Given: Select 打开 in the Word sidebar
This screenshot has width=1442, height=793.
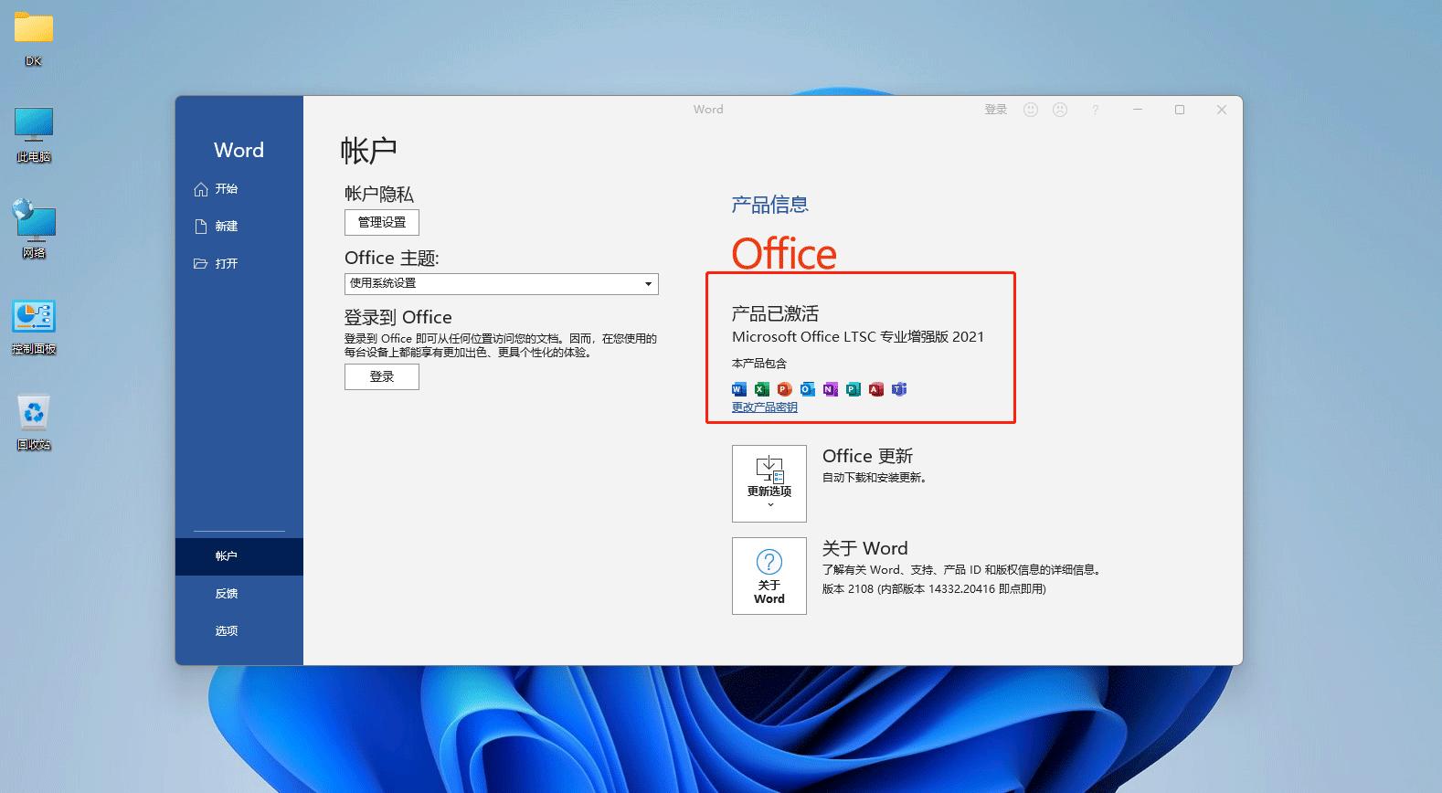Looking at the screenshot, I should coord(239,264).
